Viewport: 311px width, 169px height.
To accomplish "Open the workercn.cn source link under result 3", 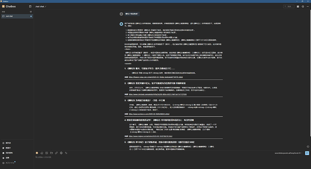I will coord(149,114).
